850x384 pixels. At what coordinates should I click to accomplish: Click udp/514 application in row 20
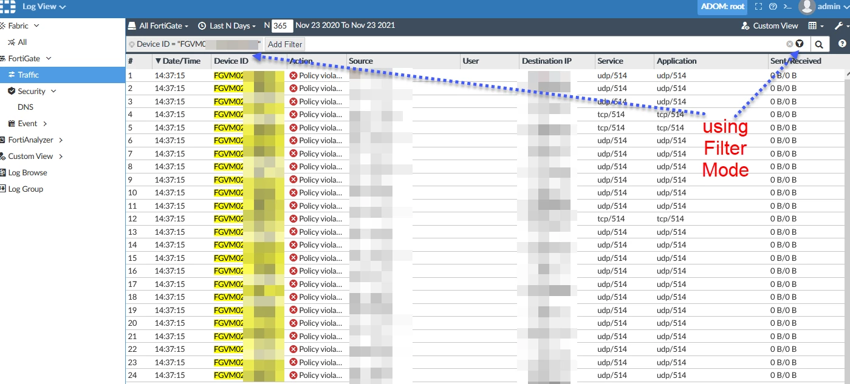coord(671,323)
